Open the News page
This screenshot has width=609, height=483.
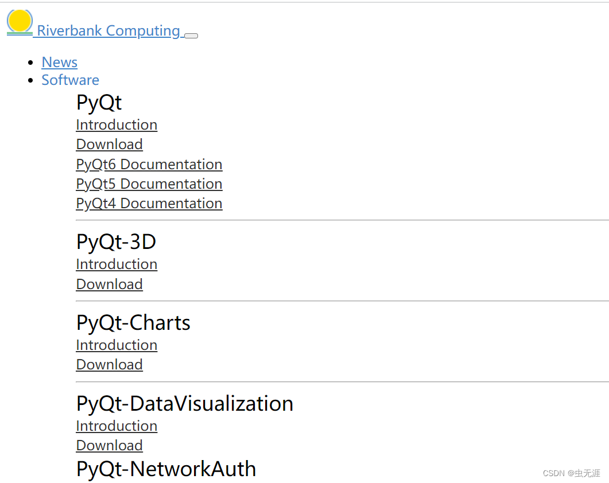click(x=59, y=62)
